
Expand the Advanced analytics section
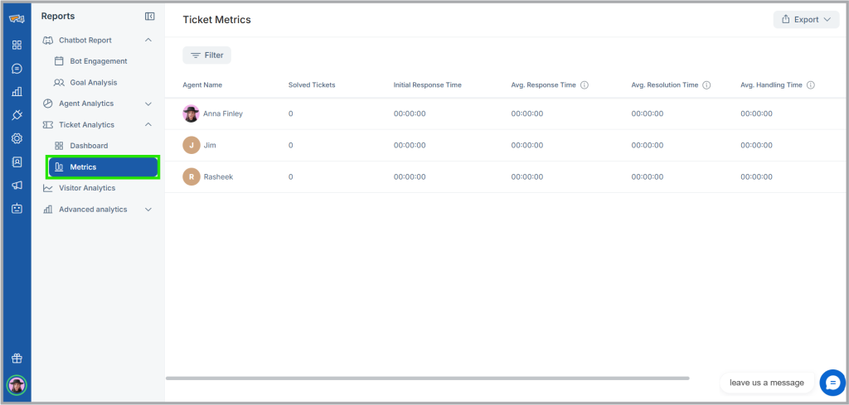(x=148, y=210)
